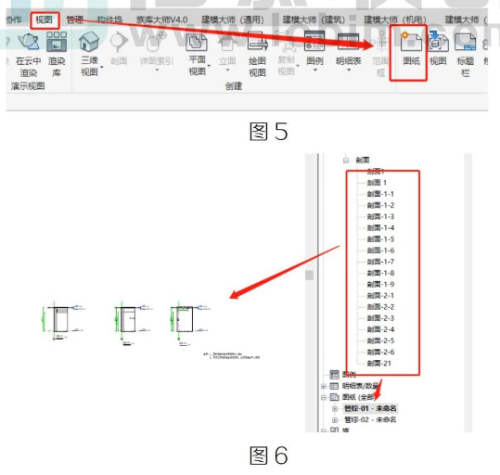
Task: Collapse the 图纸 (全部) tree node
Action: [x=324, y=397]
